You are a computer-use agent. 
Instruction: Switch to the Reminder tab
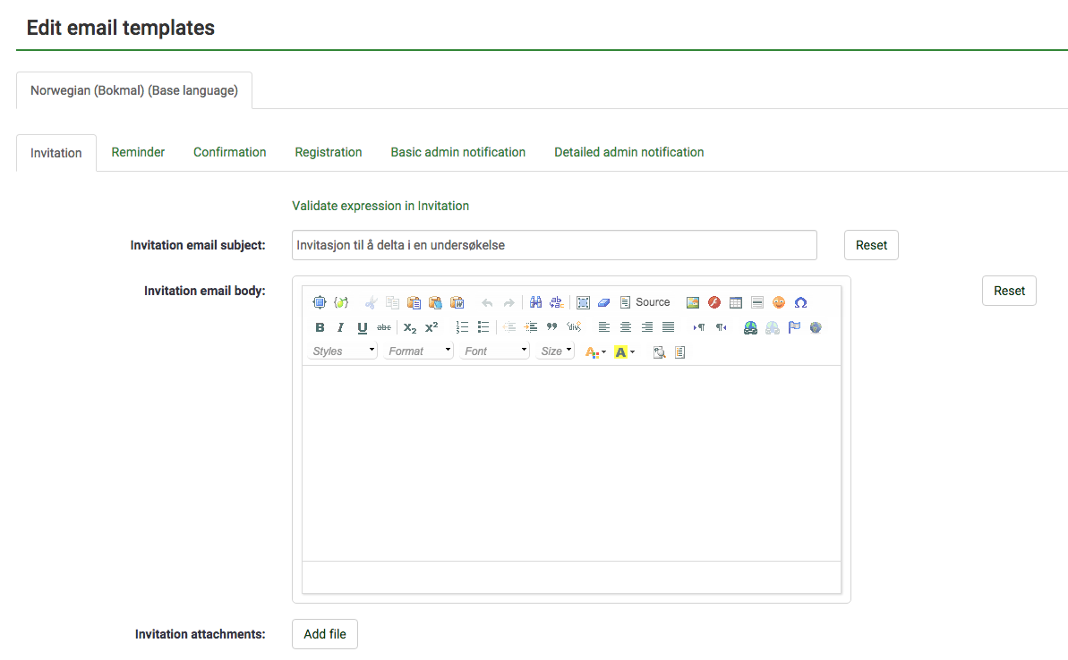click(138, 152)
